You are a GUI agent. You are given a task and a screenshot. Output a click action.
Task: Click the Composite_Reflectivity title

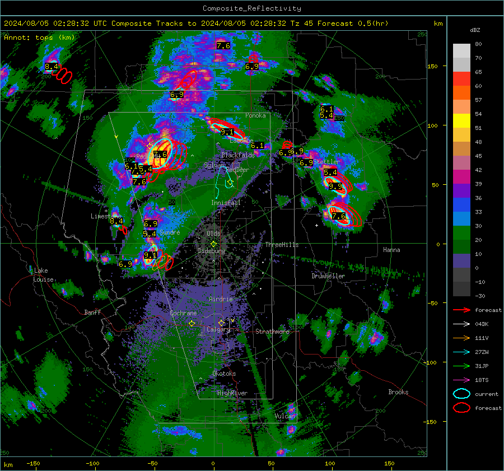pyautogui.click(x=252, y=8)
